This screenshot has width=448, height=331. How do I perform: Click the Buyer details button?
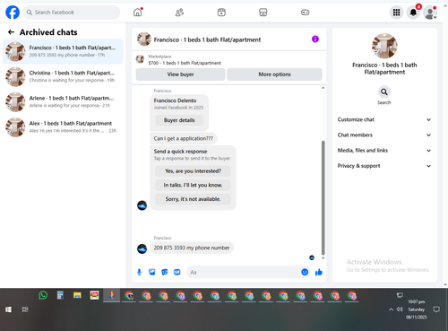coord(179,120)
